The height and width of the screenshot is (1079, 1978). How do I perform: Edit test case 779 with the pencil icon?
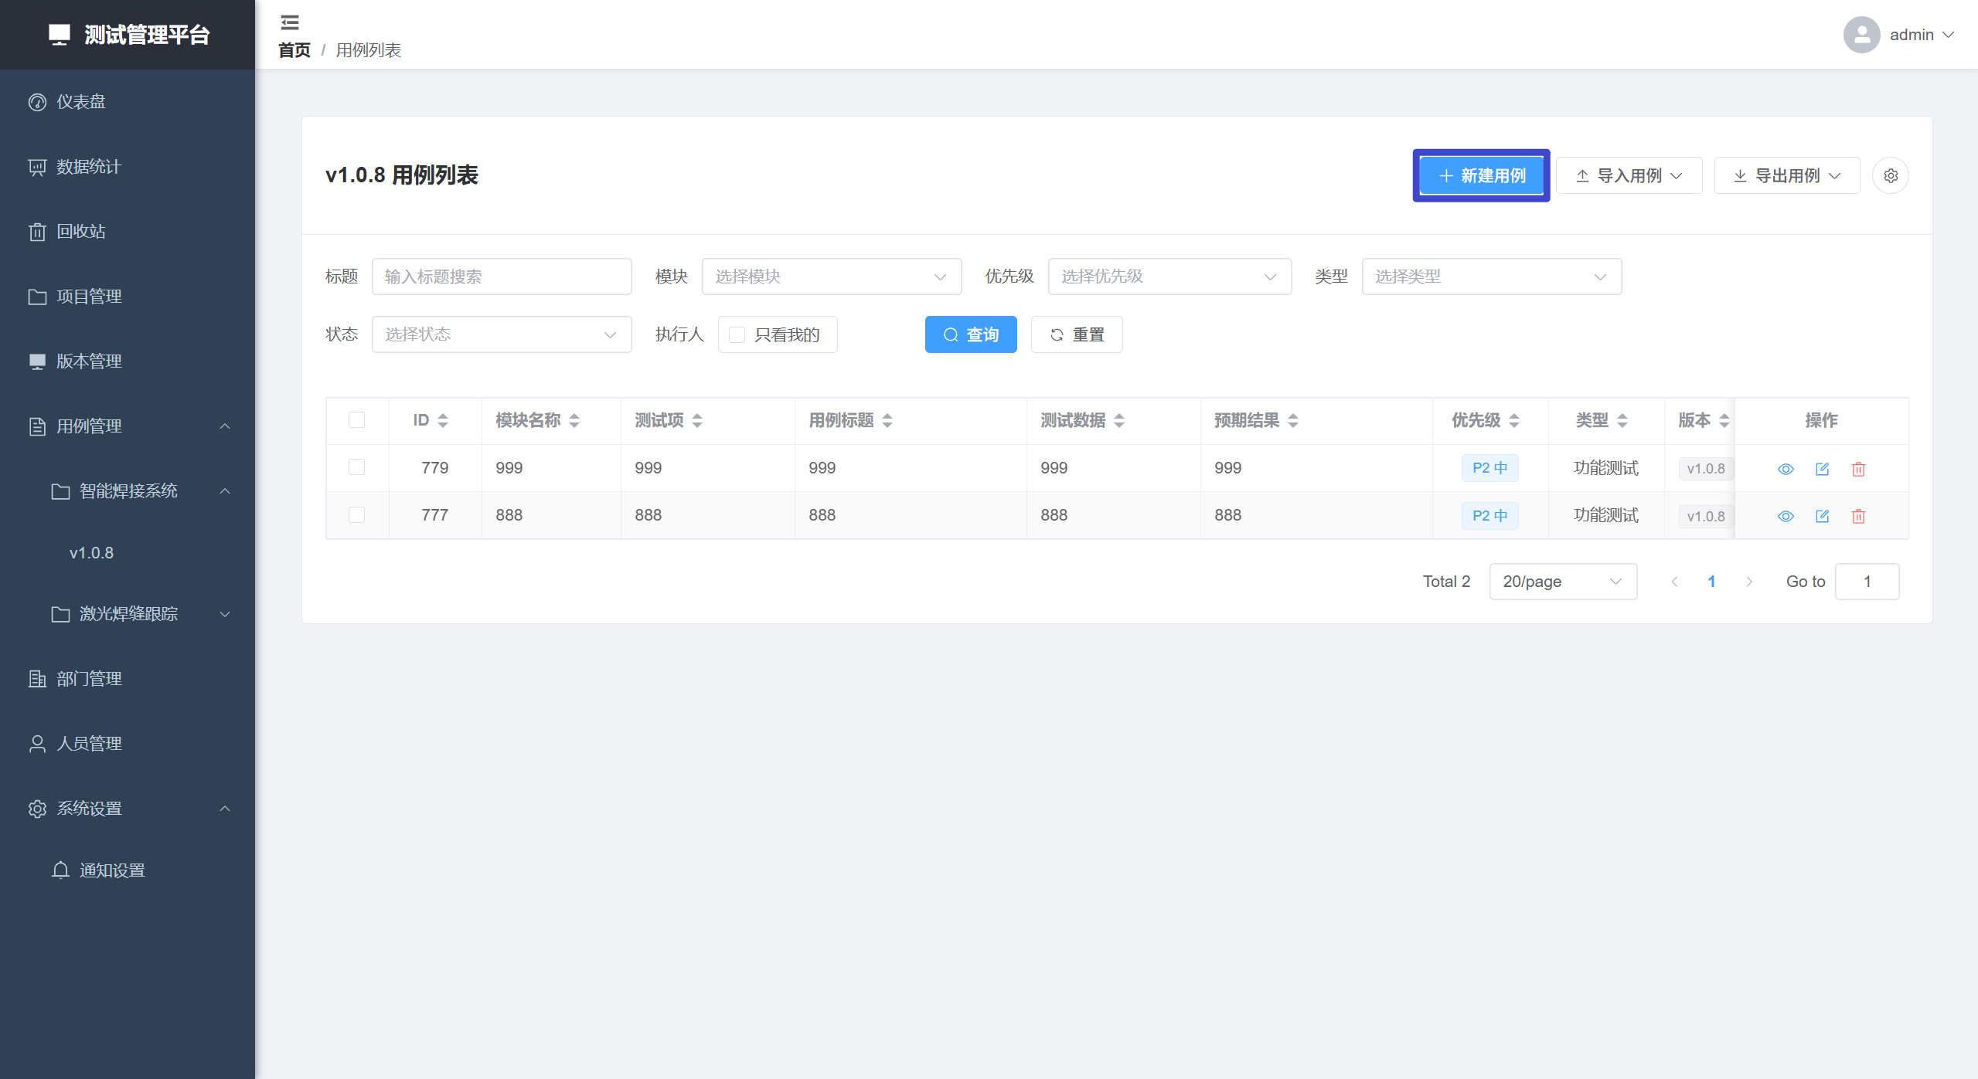[x=1822, y=469]
